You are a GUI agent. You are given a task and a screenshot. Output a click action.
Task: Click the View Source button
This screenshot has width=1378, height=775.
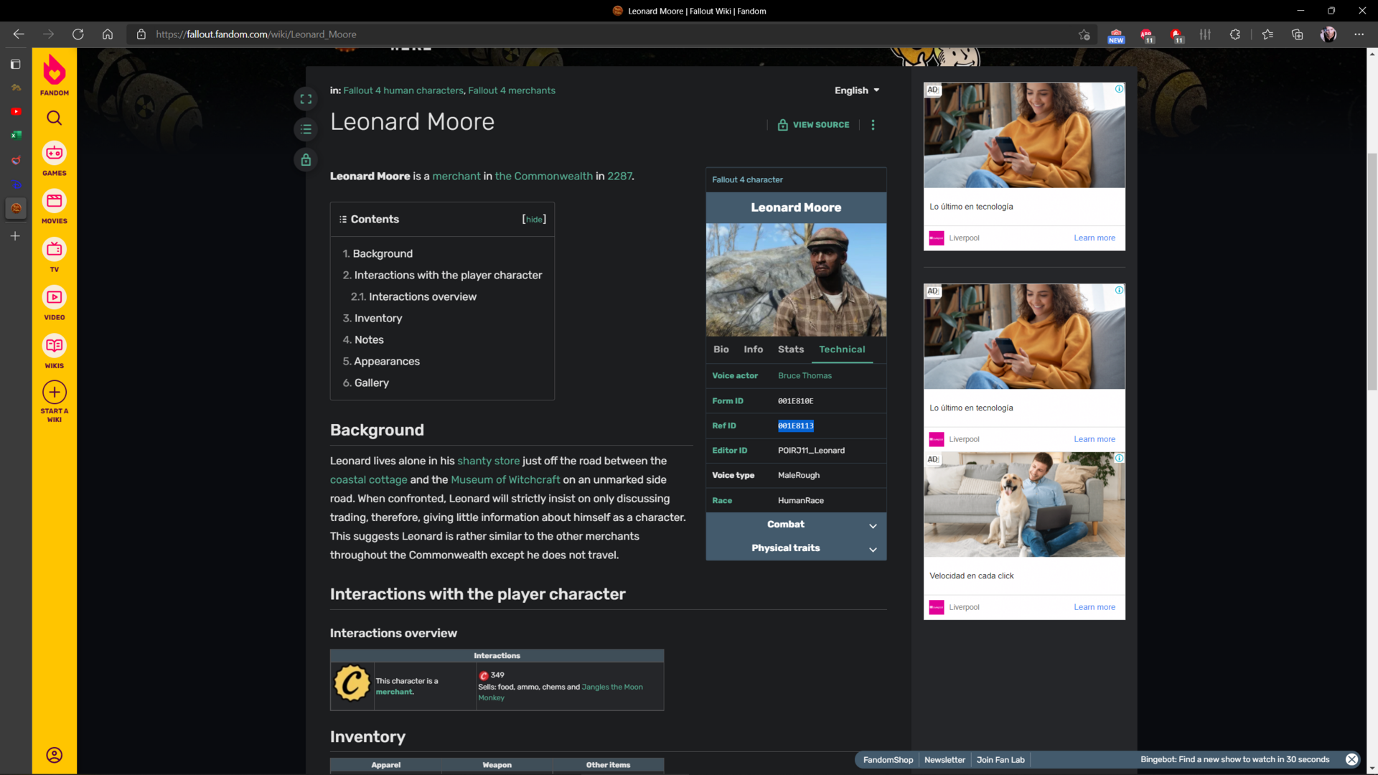click(813, 125)
